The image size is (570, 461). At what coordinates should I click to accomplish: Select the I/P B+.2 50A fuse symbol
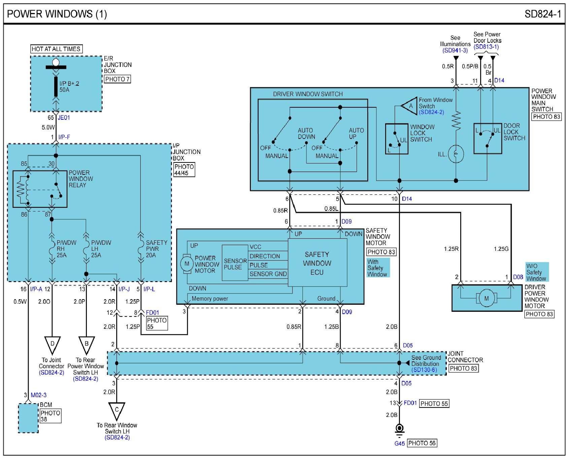click(x=56, y=86)
